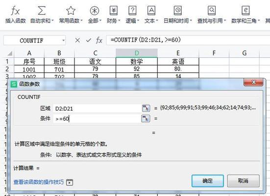Screen dimensions: 270x196
Task: Confirm the formula with the checkmark icon
Action: pos(89,40)
